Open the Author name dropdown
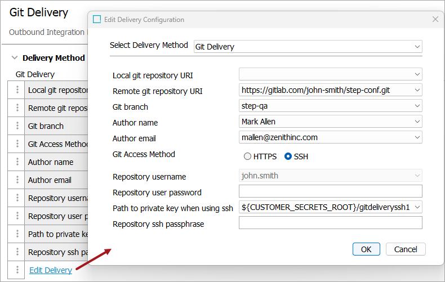This screenshot has width=445, height=282. [x=417, y=122]
